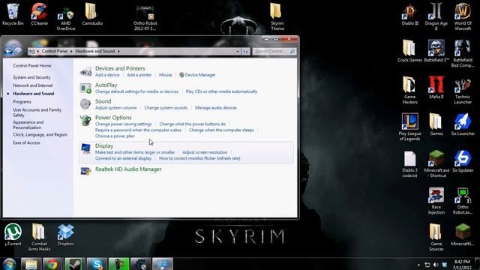Open Realtek HD Audio Manager heading
This screenshot has width=480, height=270.
coord(128,169)
